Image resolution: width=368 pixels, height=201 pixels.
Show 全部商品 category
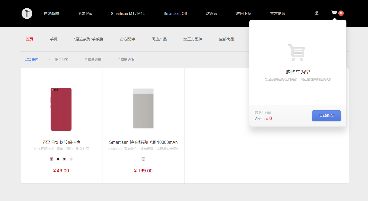coord(226,39)
